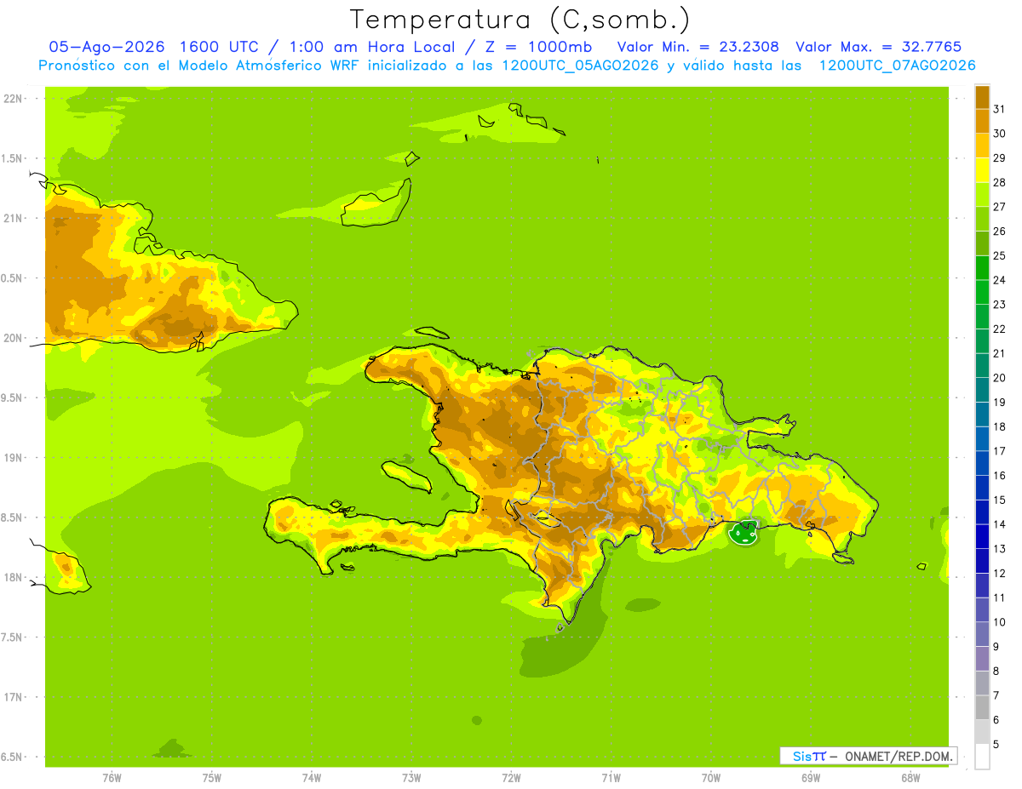
Task: Click the latitude axis label "17N"
Action: (x=12, y=697)
